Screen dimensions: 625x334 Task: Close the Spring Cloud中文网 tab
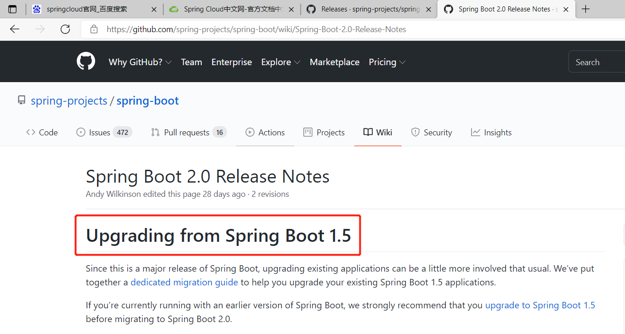(291, 9)
